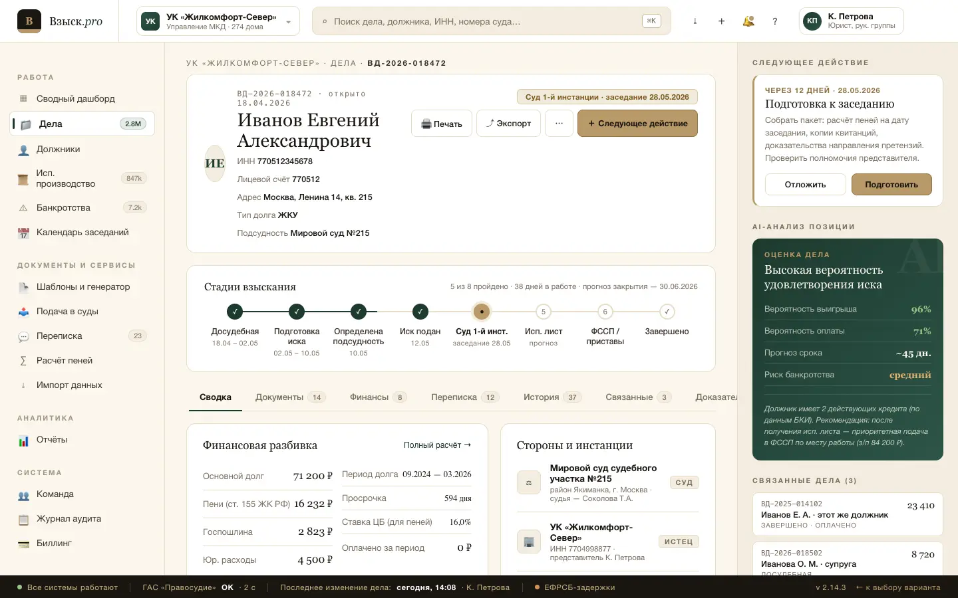Click the Экспорт button
Viewport: 958px width, 598px height.
pos(508,124)
